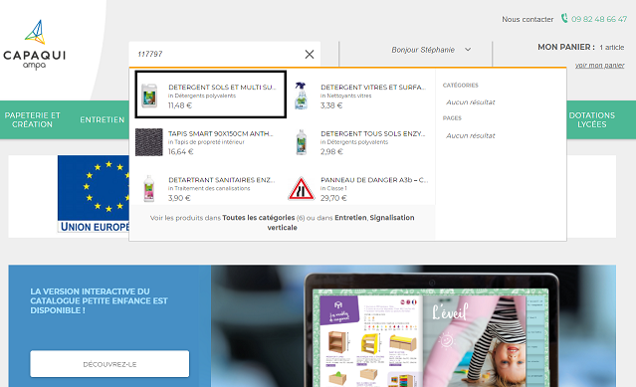Click the voir mon panier link

pyautogui.click(x=599, y=66)
